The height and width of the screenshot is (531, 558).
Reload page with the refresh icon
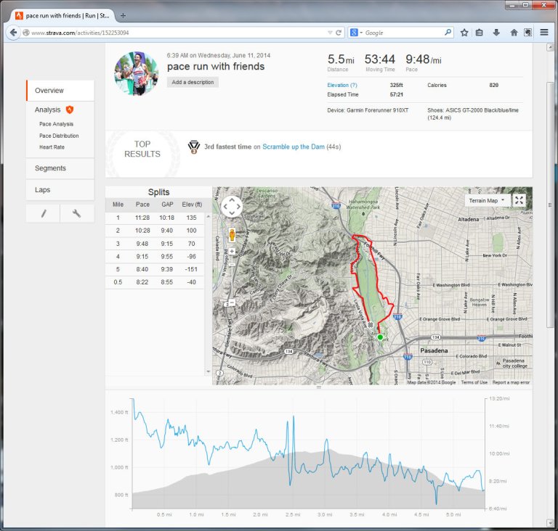(x=339, y=33)
